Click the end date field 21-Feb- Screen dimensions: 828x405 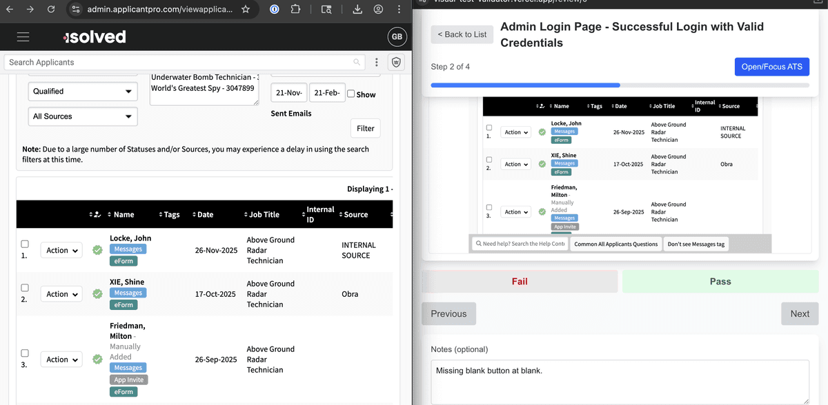(x=327, y=93)
